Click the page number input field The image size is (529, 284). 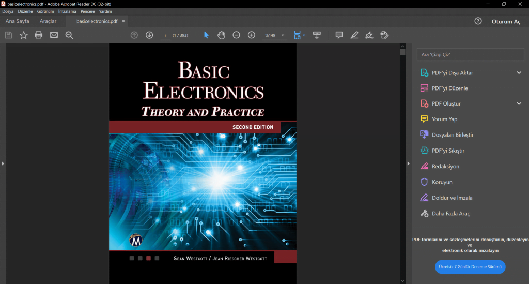(165, 35)
